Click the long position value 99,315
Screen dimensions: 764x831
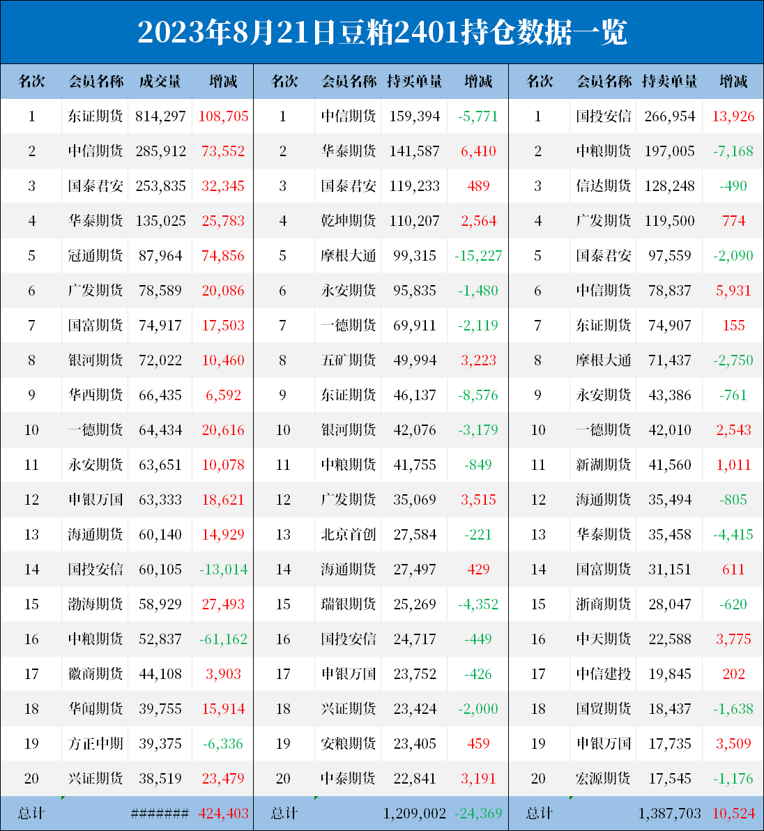coord(415,256)
